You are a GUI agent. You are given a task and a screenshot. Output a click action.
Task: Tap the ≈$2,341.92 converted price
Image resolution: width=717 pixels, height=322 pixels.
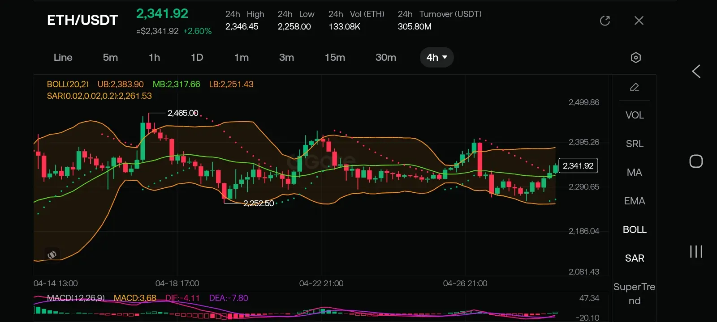(158, 31)
